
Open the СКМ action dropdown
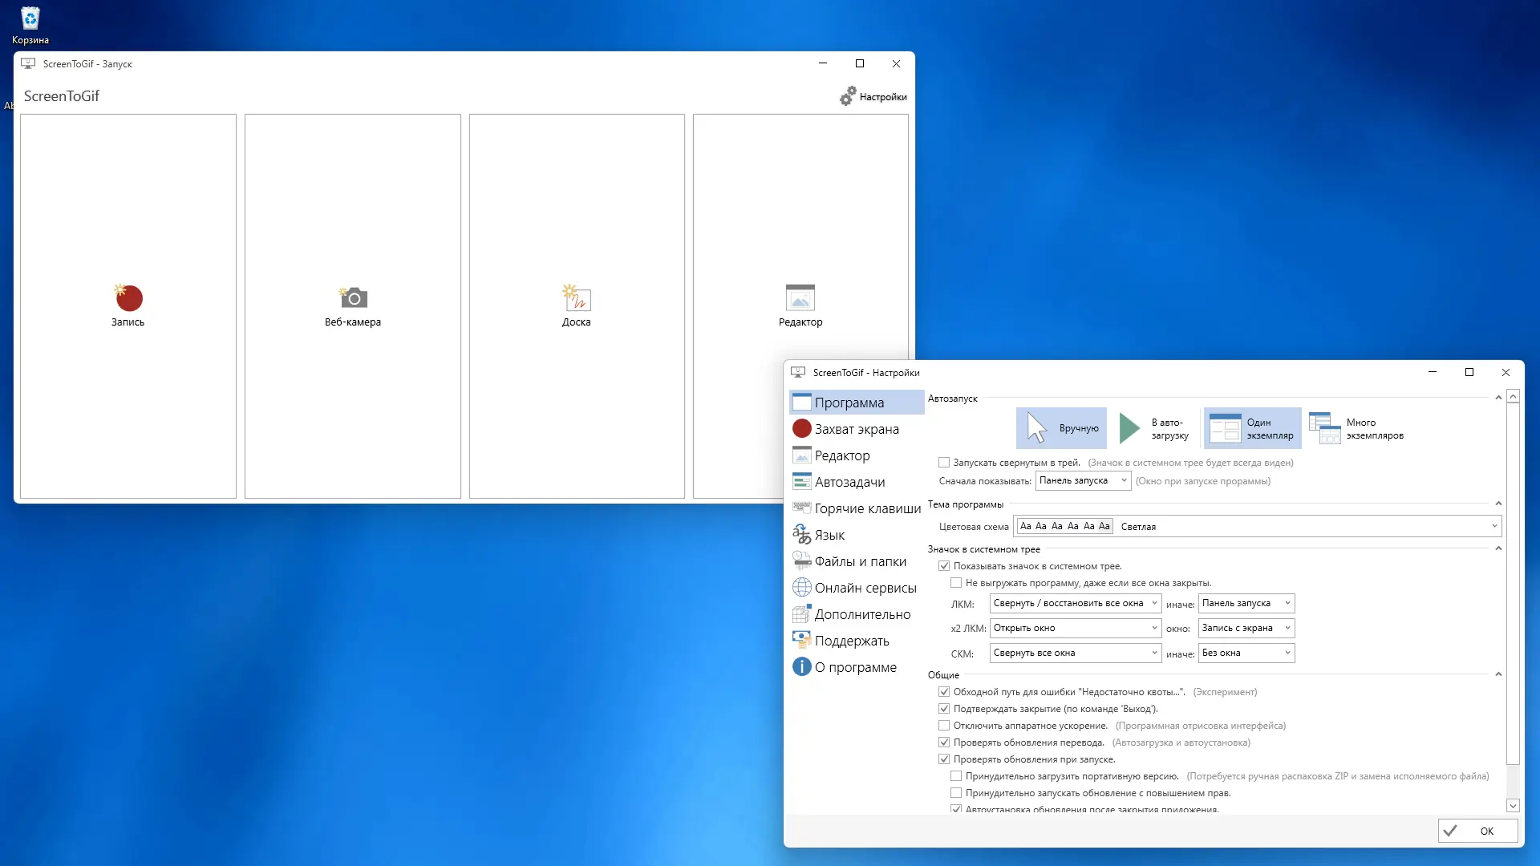1075,653
